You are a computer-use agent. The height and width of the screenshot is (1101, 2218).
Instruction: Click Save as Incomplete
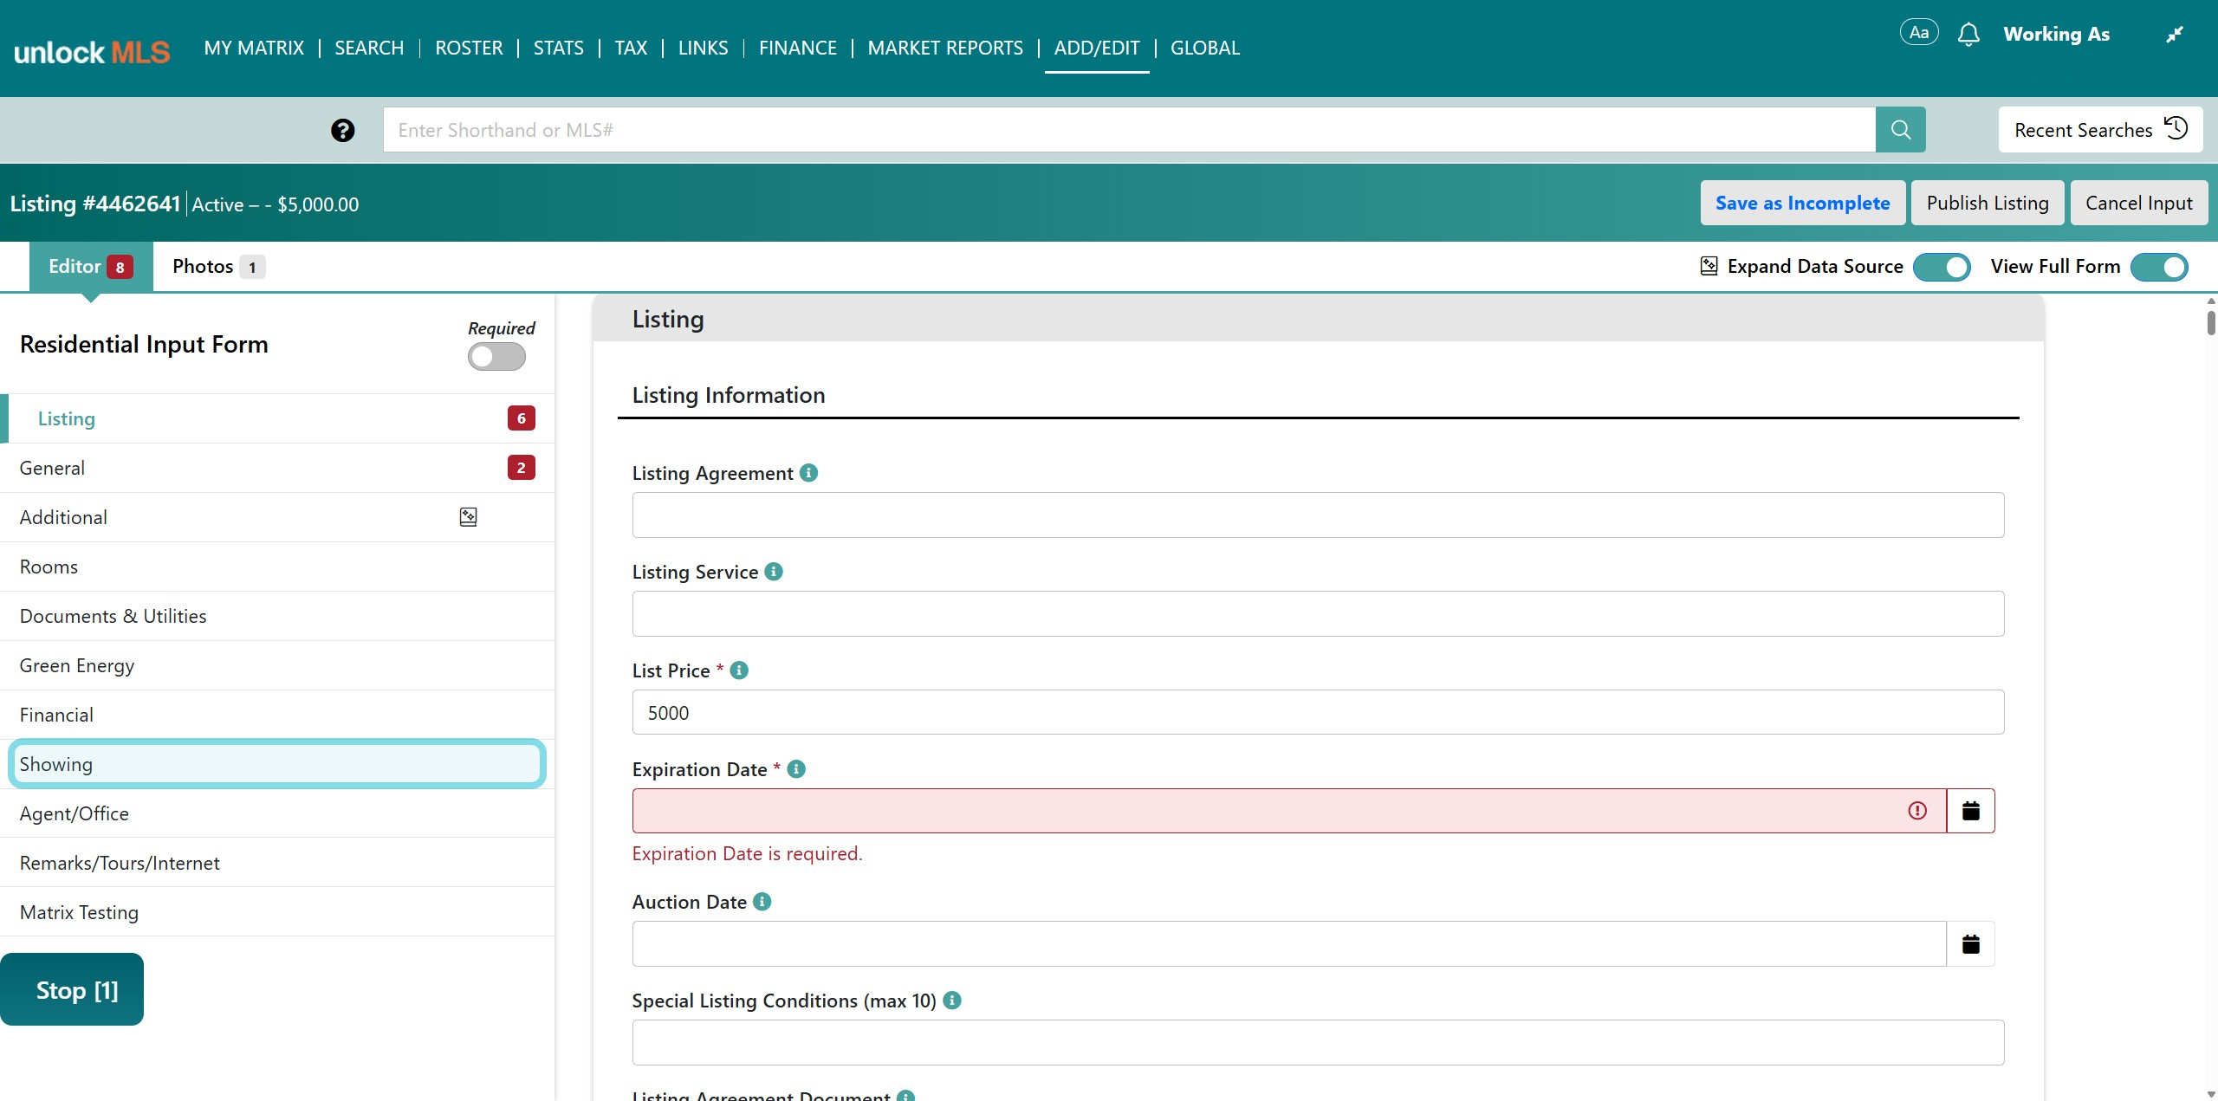1803,203
